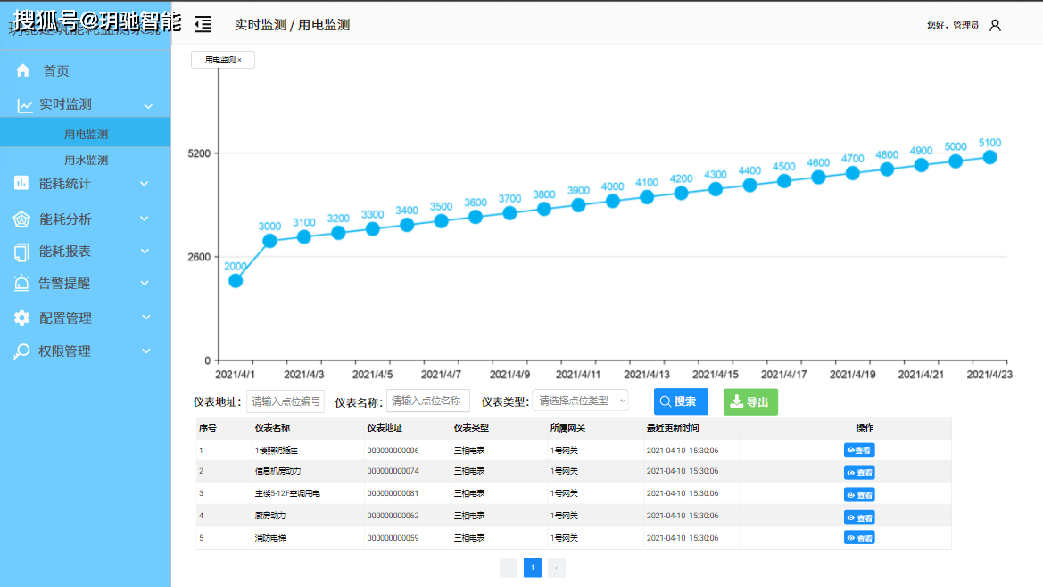
Task: Click the home icon beside 首页
Action: 23,70
